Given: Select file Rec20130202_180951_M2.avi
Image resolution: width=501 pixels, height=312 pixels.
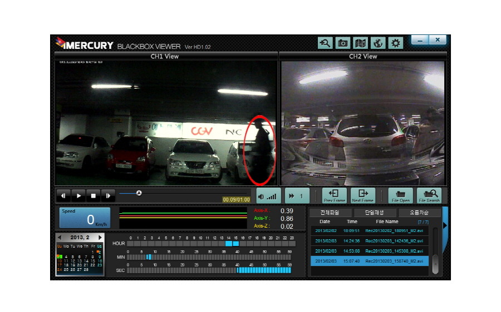Looking at the screenshot, I should pyautogui.click(x=370, y=231).
